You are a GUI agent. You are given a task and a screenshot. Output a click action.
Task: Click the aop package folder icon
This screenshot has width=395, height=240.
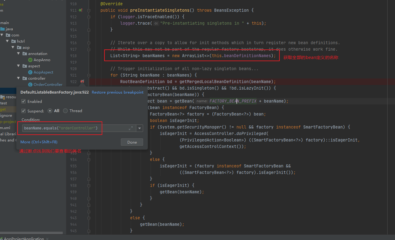(x=19, y=48)
